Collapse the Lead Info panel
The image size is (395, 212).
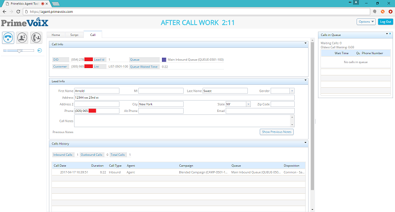click(x=305, y=80)
